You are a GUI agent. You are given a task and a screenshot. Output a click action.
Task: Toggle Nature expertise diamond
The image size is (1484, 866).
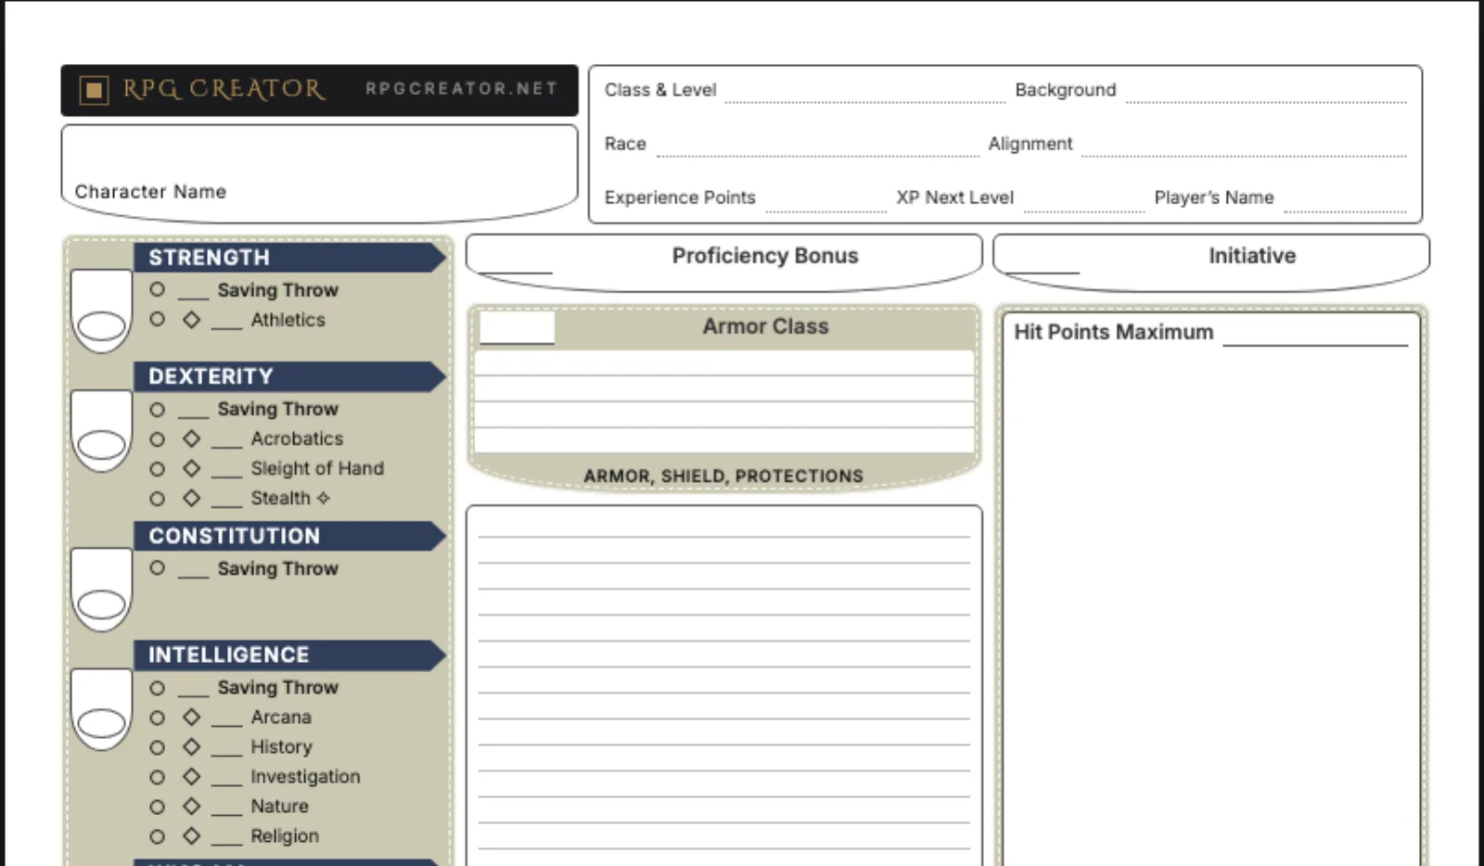(191, 806)
